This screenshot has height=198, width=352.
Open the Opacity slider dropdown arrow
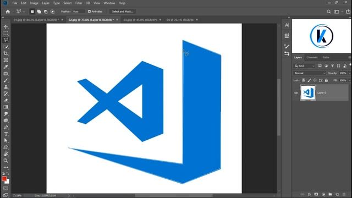click(349, 73)
